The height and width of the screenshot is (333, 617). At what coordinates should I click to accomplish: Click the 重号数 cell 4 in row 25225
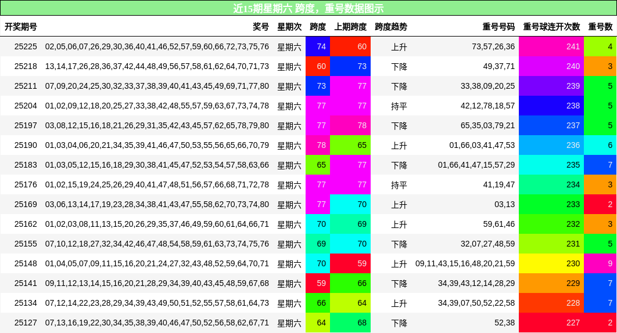(600, 47)
